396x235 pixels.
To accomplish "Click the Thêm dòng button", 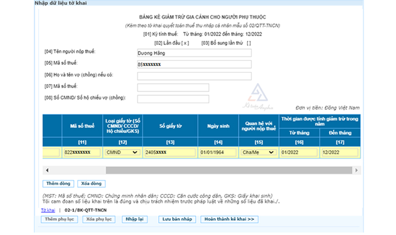I will click(x=58, y=184).
